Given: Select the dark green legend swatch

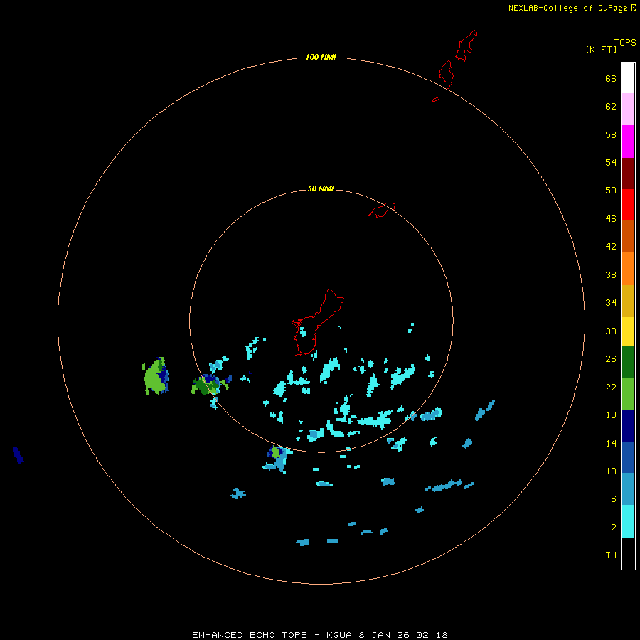Looking at the screenshot, I should (x=628, y=362).
